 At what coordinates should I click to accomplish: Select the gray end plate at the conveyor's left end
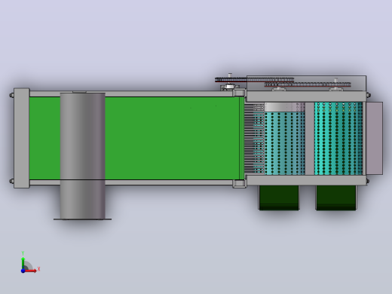[x=21, y=138]
